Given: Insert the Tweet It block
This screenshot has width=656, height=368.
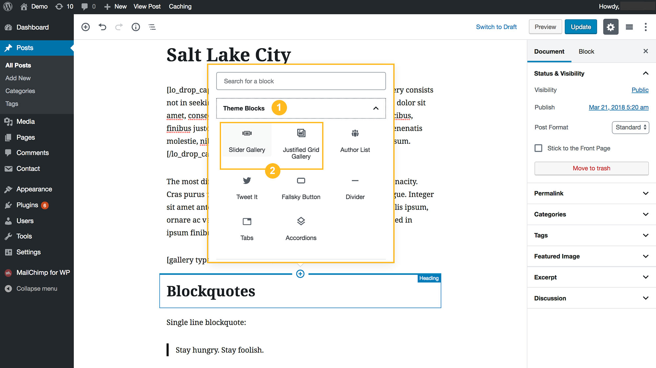Looking at the screenshot, I should click(247, 188).
